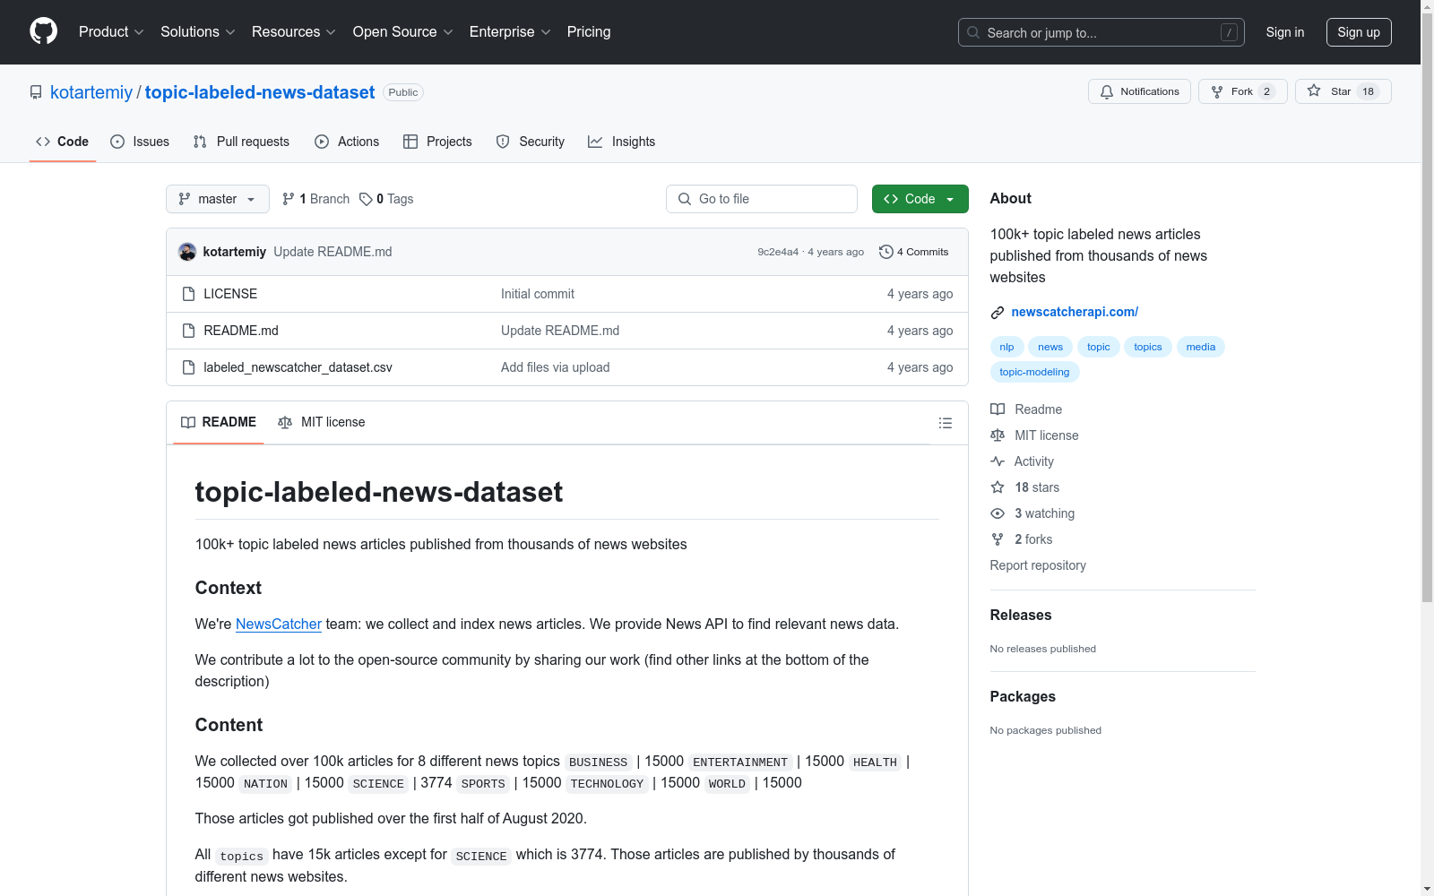Click the Go to file search field
This screenshot has height=896, width=1434.
click(x=762, y=199)
